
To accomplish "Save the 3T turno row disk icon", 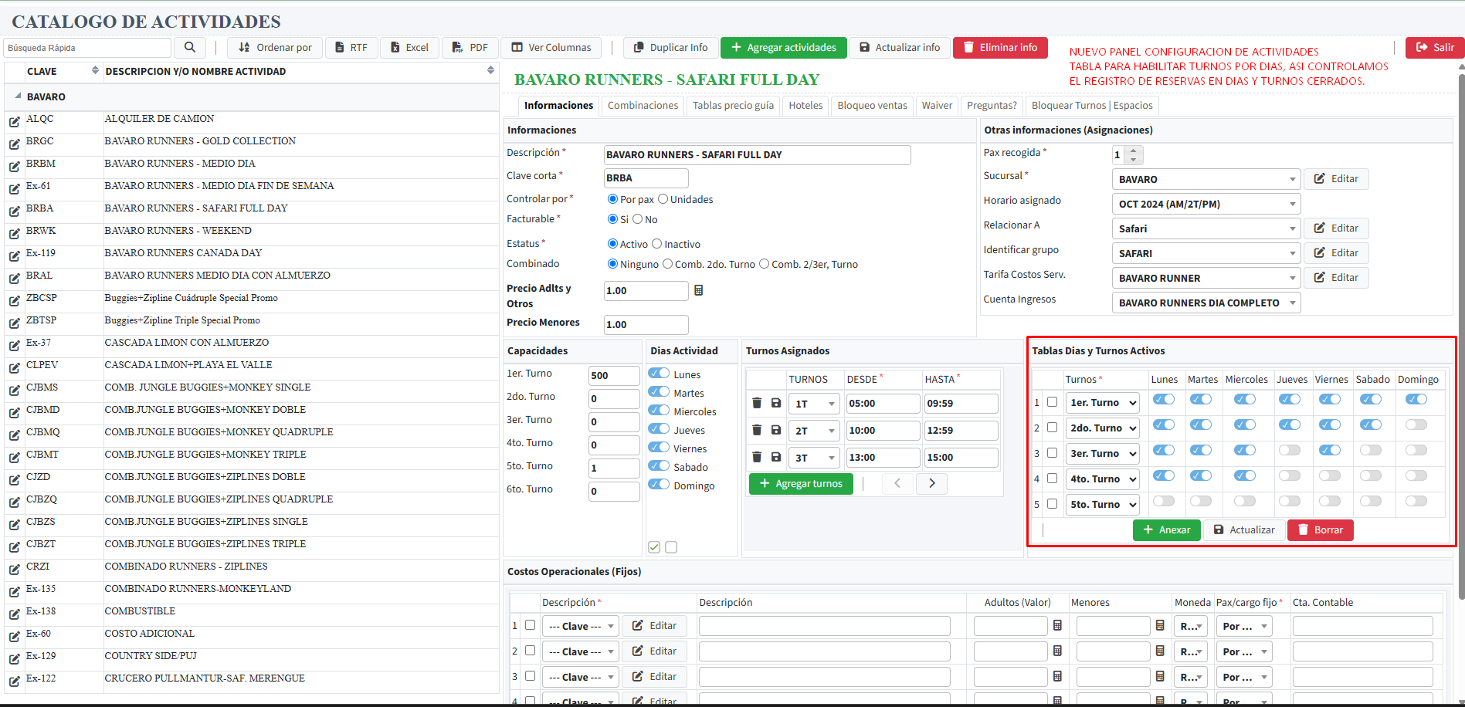I will click(x=776, y=457).
